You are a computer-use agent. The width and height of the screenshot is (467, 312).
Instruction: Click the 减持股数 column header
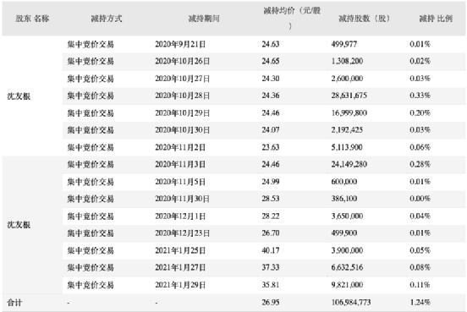[365, 19]
